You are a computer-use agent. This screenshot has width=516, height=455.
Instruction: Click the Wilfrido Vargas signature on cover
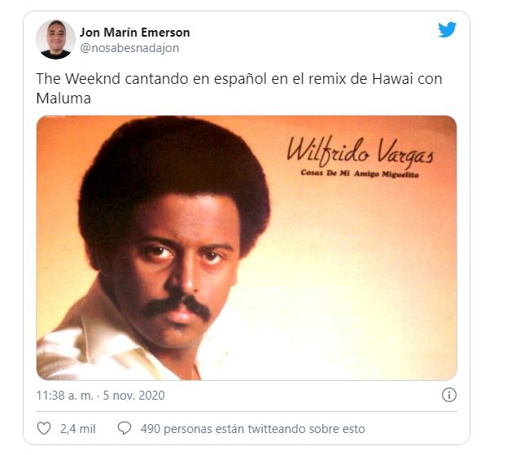(x=360, y=151)
